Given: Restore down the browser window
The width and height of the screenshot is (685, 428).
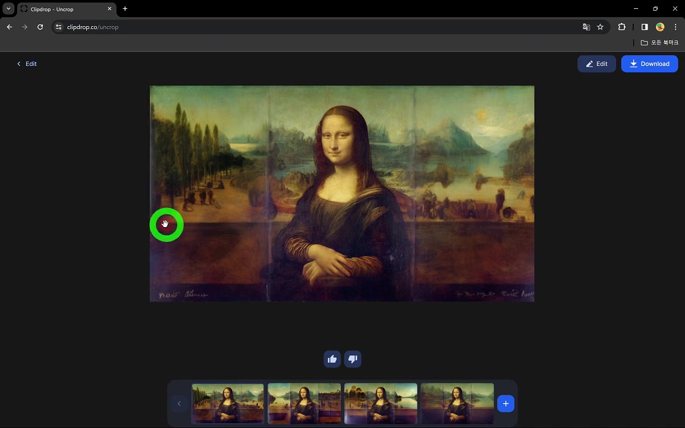Looking at the screenshot, I should (x=655, y=9).
